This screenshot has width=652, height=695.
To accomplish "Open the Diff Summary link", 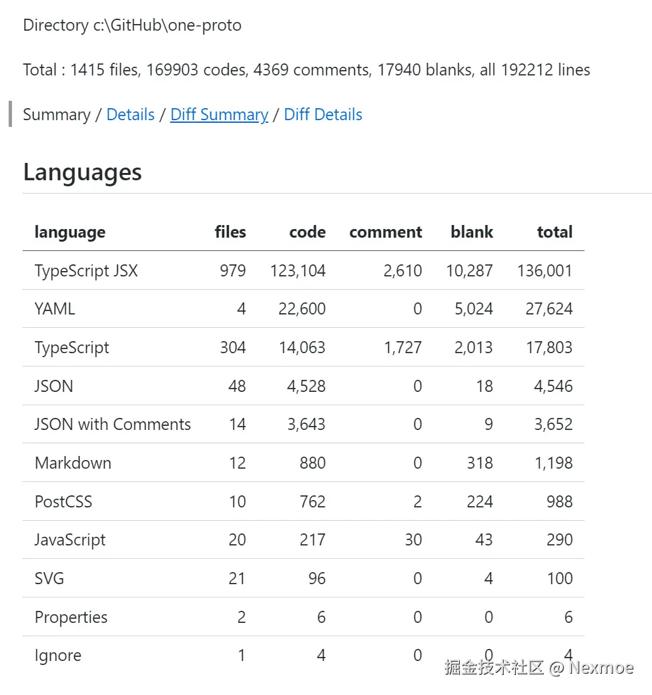I will [x=219, y=115].
